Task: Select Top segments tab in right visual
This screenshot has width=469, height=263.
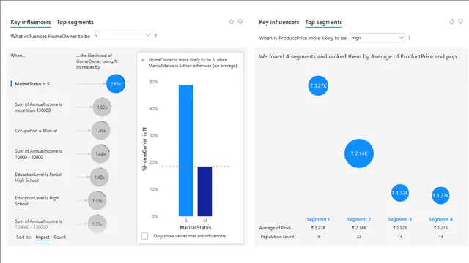Action: pos(323,22)
